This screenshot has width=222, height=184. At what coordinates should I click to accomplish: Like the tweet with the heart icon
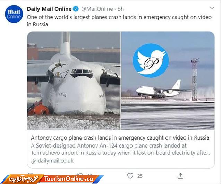click(130, 176)
